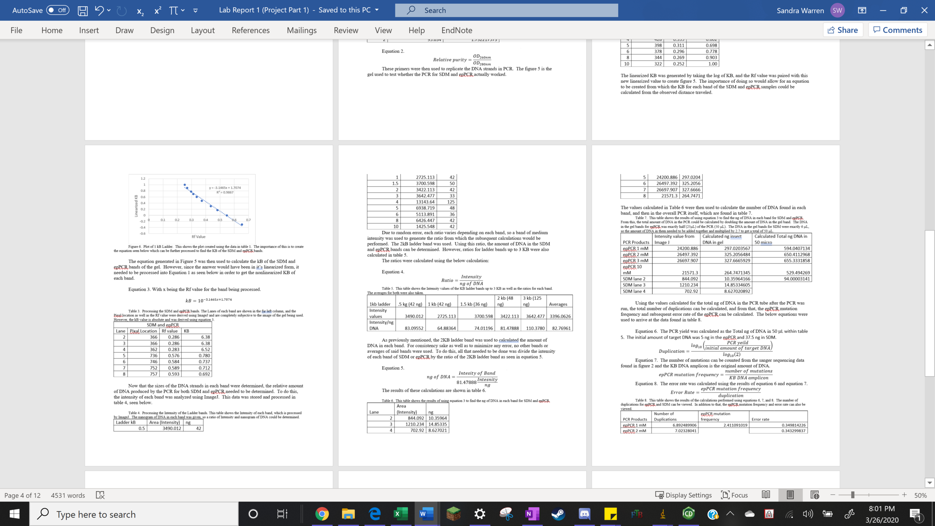Adjust the zoom slider handle
The image size is (935, 526).
tap(852, 495)
